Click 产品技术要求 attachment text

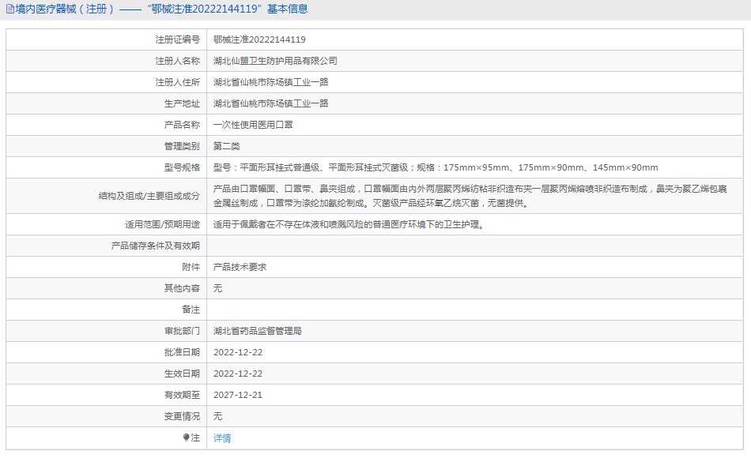coord(240,267)
